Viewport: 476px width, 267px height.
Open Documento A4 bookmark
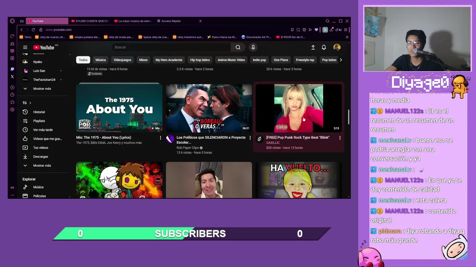tap(257, 37)
